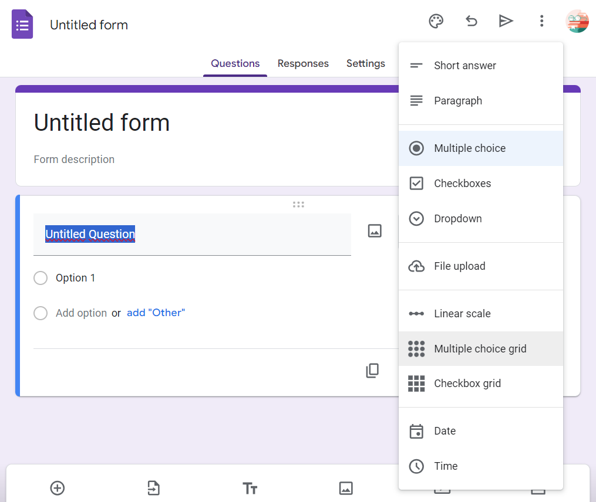Click the radio circle beside Add option

tap(41, 313)
